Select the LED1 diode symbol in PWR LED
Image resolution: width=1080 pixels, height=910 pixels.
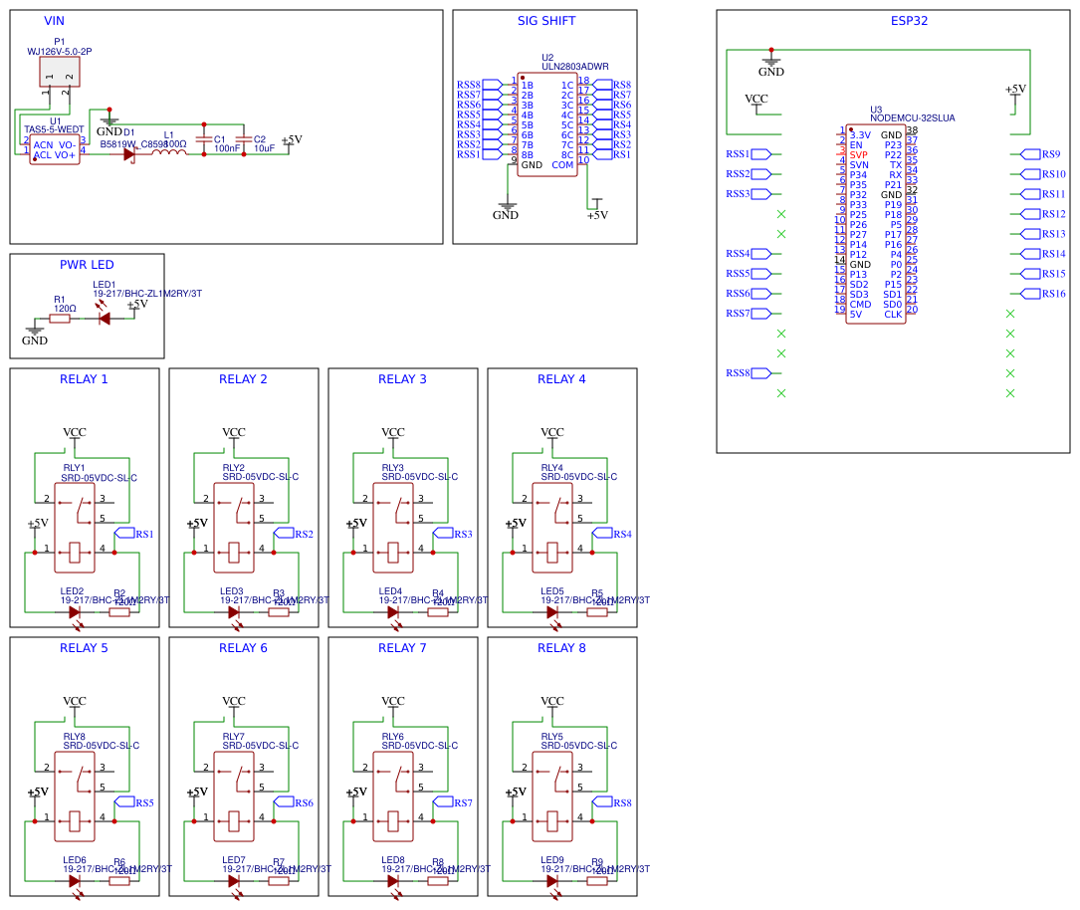[104, 319]
